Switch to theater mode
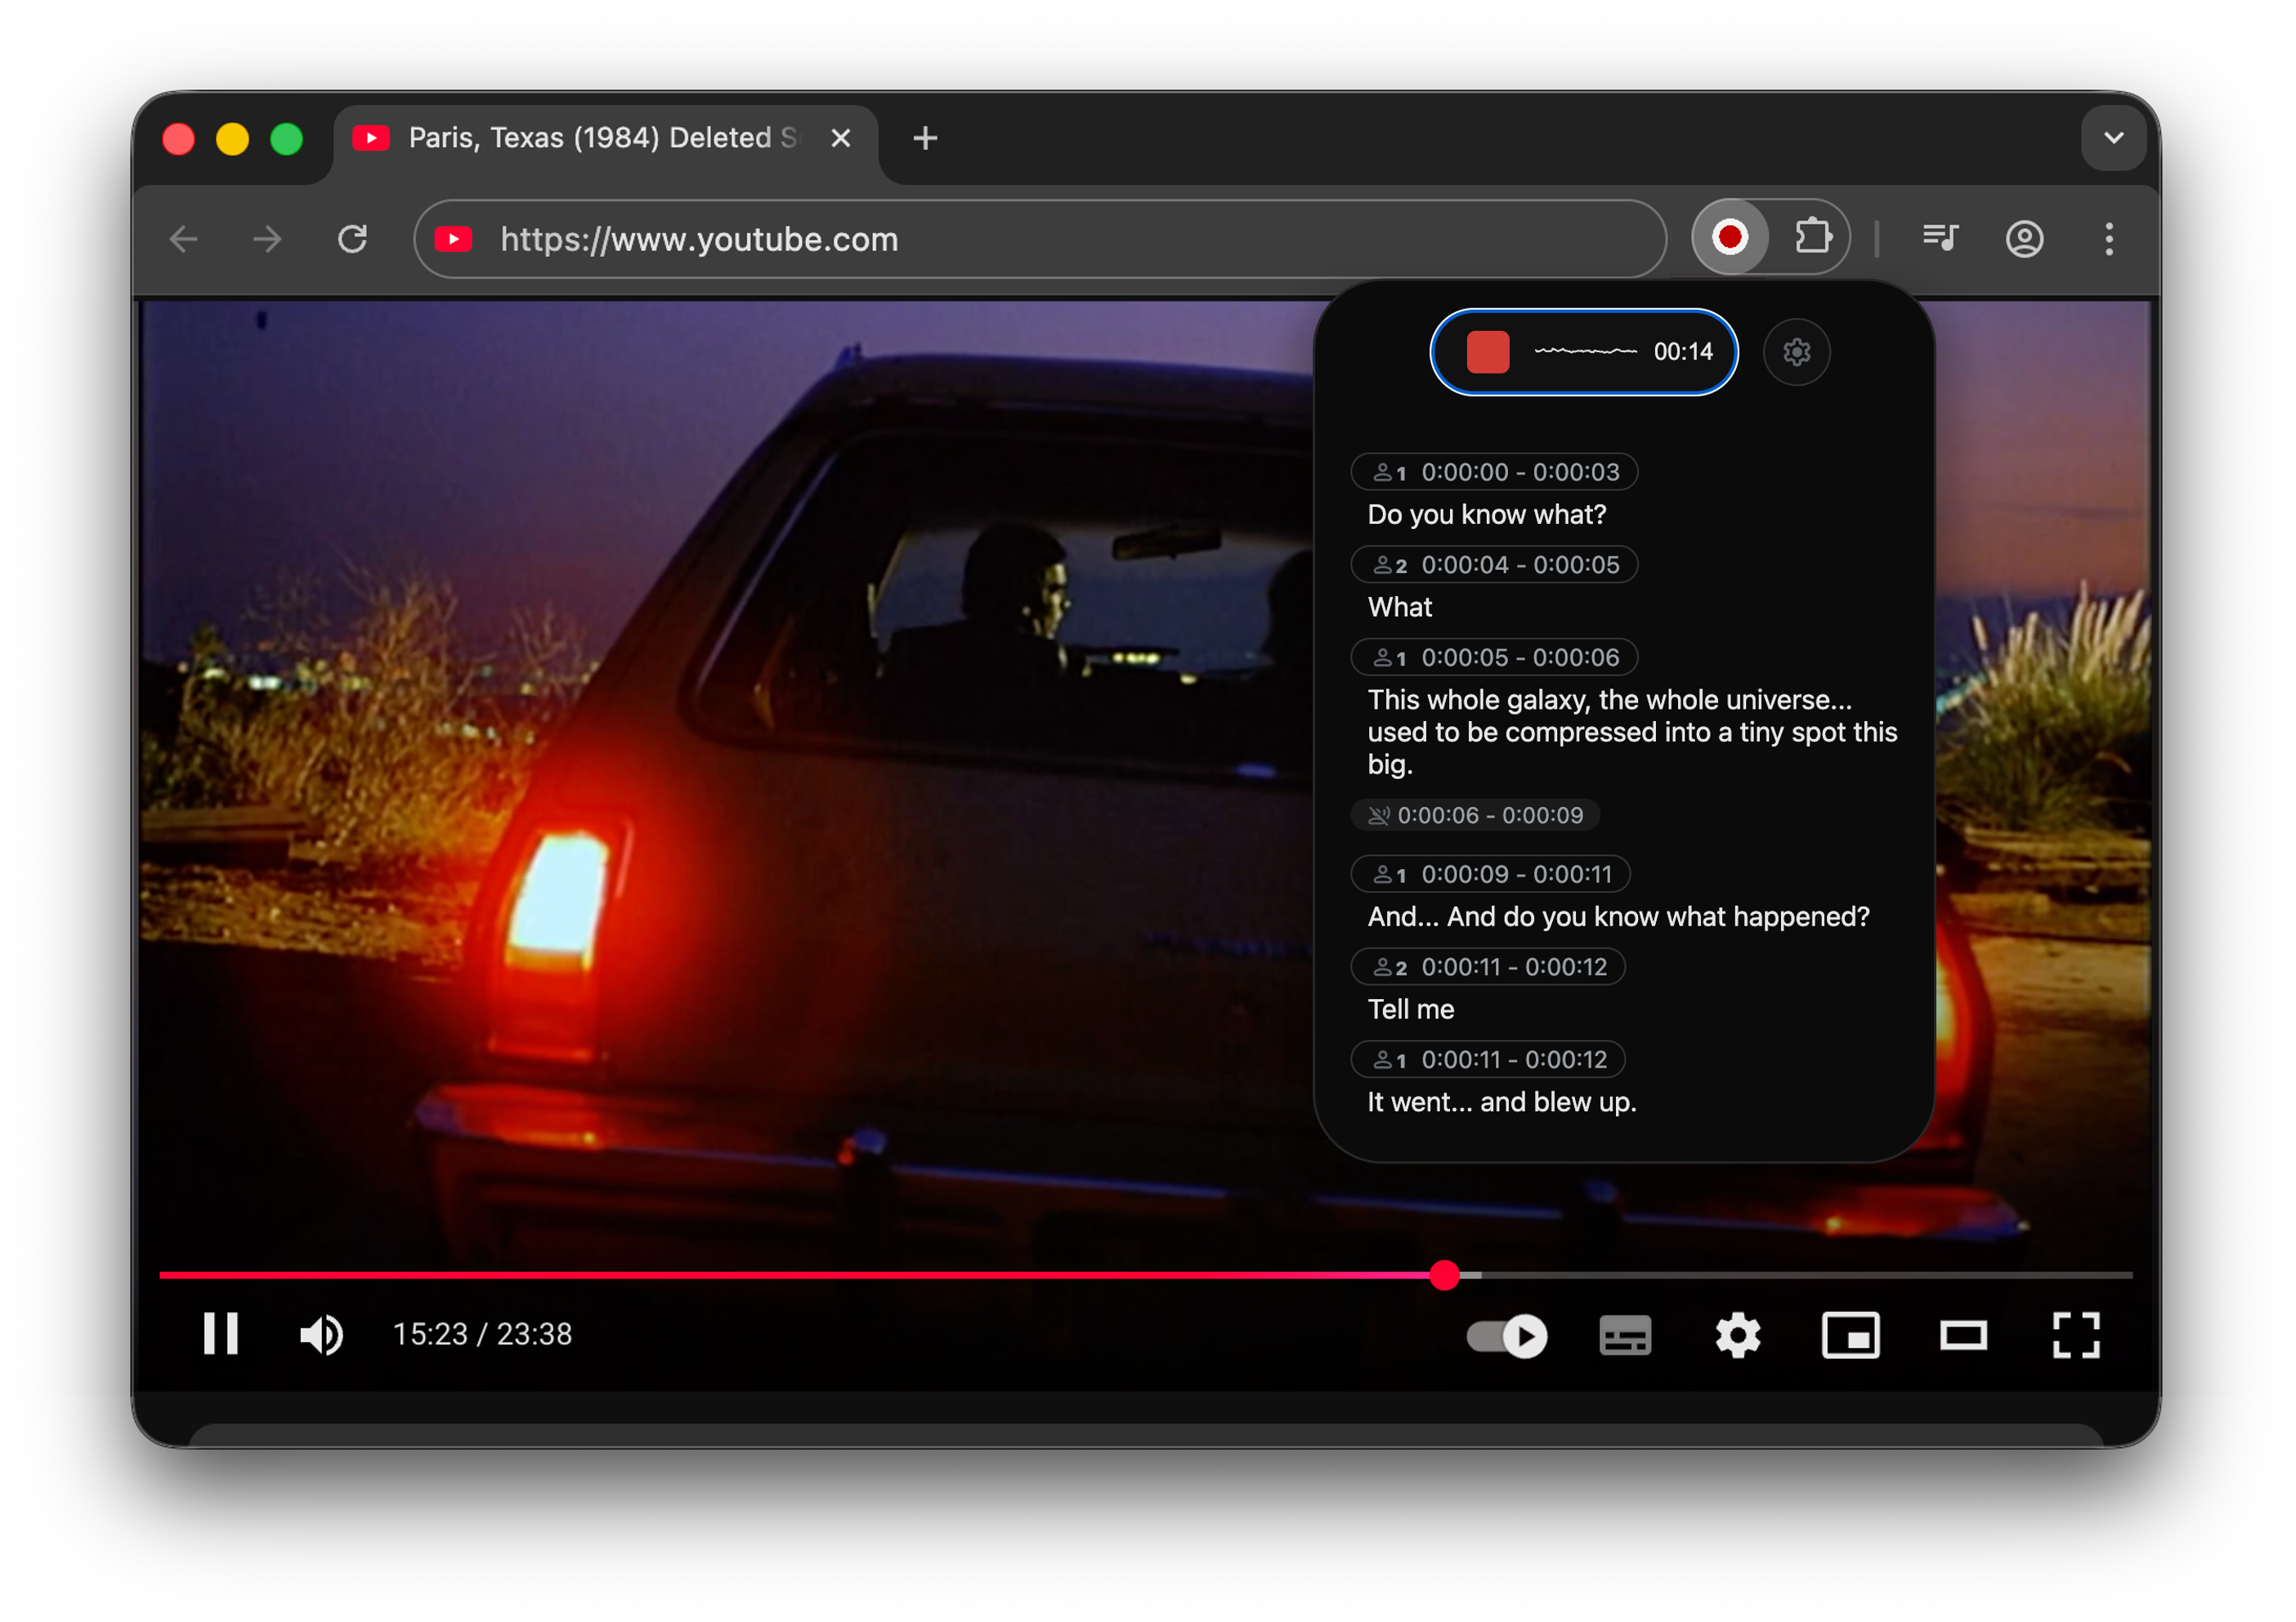2296x1622 pixels. [1963, 1335]
